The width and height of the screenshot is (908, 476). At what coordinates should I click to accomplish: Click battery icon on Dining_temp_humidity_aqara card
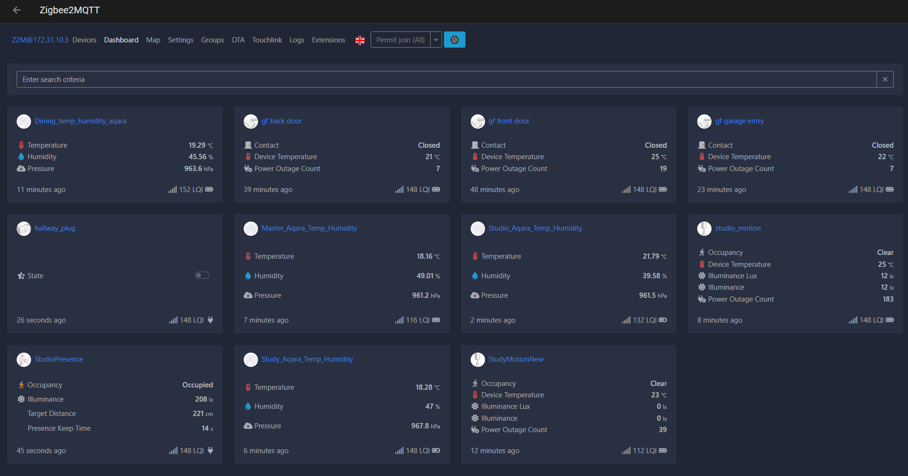coord(209,189)
